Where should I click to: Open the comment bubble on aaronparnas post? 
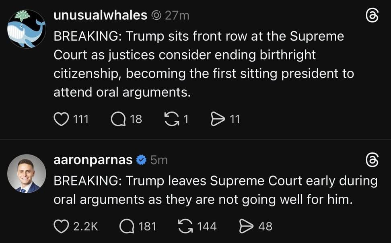[127, 226]
